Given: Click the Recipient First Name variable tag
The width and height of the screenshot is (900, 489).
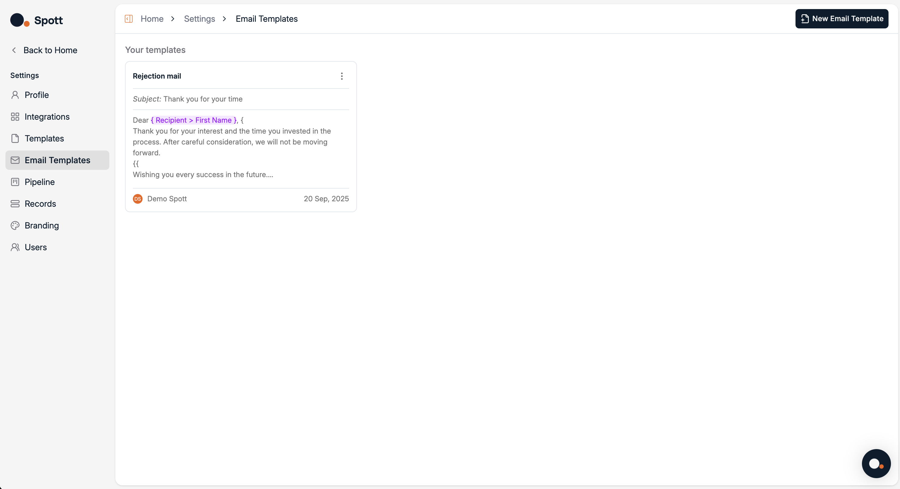Looking at the screenshot, I should (194, 120).
